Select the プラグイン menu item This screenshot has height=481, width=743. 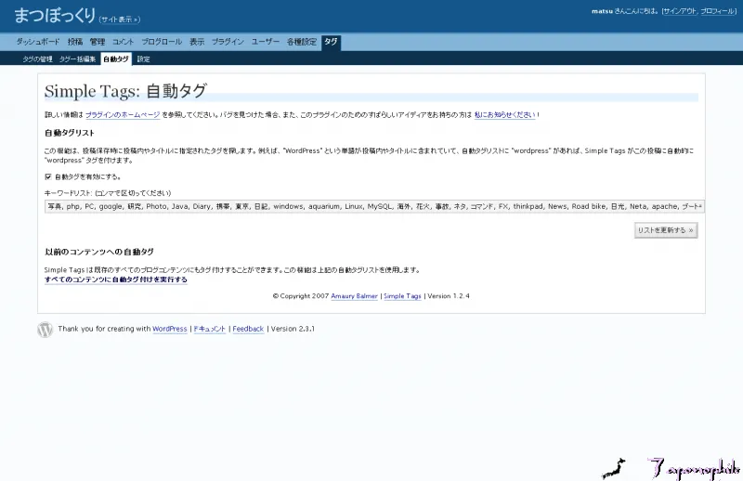click(x=228, y=42)
